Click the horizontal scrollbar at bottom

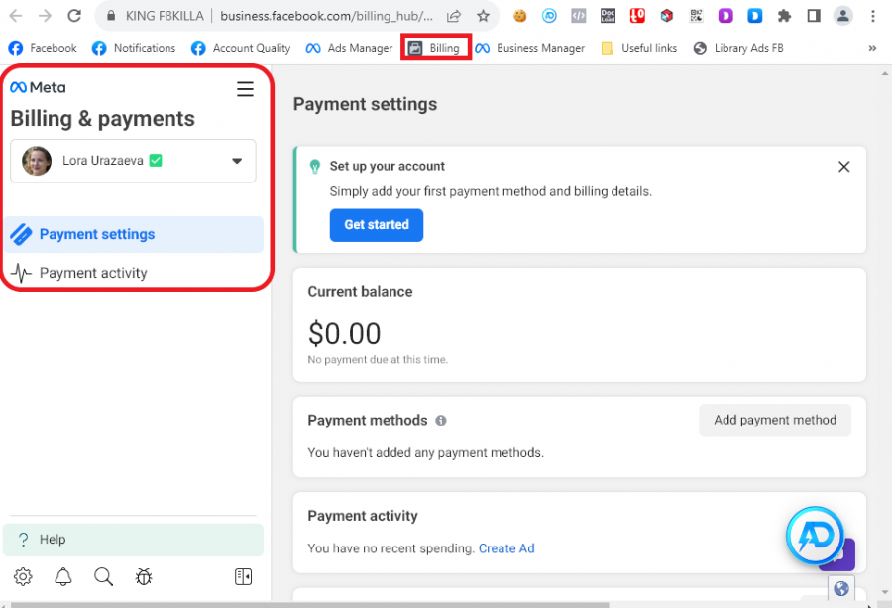310,605
